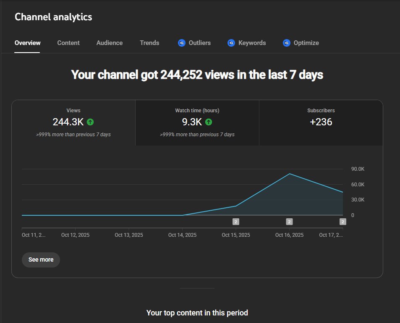Open the Outliers tab
This screenshot has width=400, height=323.
click(199, 42)
